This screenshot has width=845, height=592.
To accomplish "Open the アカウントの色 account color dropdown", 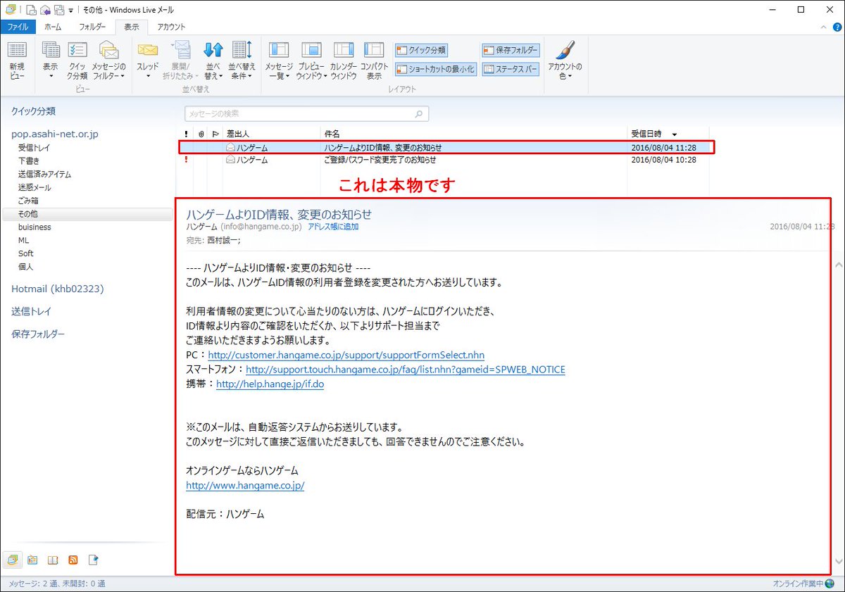I will (565, 61).
